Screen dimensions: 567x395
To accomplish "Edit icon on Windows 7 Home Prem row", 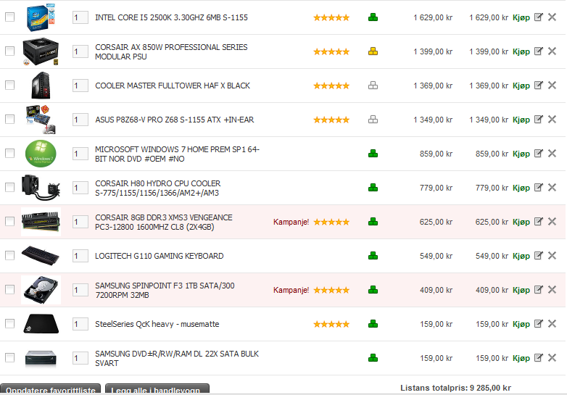I will click(539, 153).
